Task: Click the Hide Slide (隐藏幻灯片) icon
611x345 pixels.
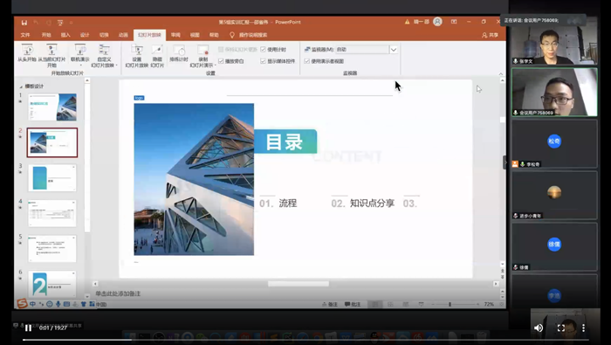Action: click(x=157, y=55)
